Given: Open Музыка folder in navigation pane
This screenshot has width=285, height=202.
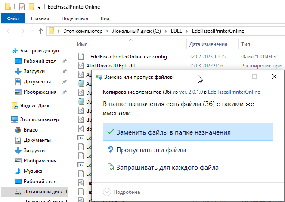Looking at the screenshot, I should (x=33, y=171).
